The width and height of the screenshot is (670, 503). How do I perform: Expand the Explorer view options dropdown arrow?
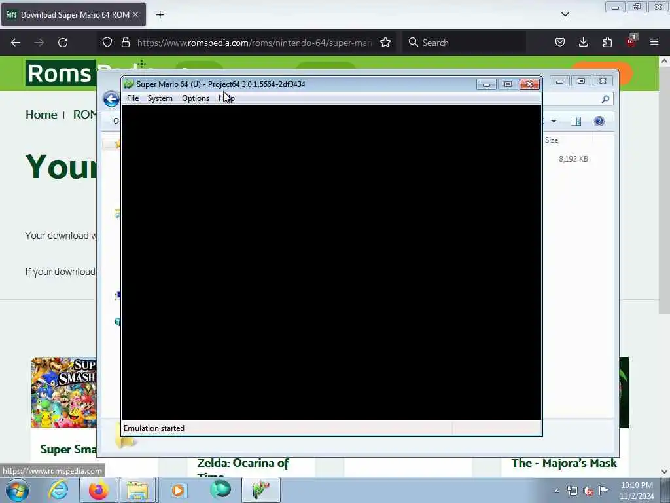pos(554,121)
